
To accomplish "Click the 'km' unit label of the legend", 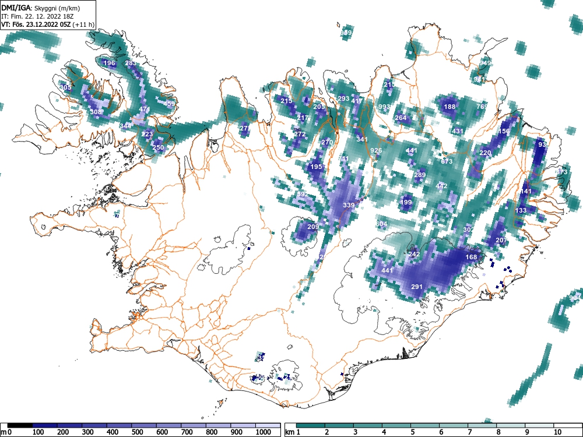I will point(290,432).
